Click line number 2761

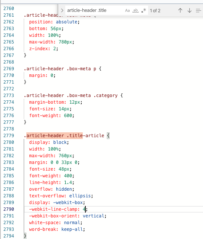click(x=9, y=15)
